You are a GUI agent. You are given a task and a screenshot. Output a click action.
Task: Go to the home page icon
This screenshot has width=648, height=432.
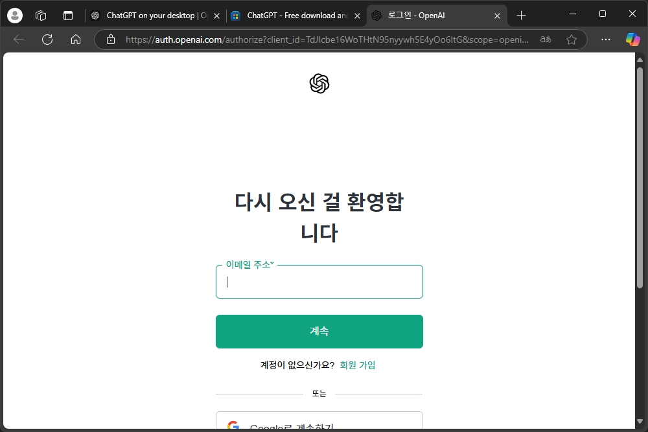pyautogui.click(x=76, y=40)
